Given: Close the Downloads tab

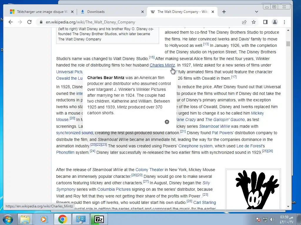Looking at the screenshot, I should tap(143, 12).
